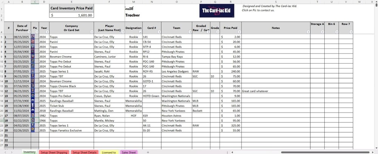Select 'Click on Pic to contact us' text

[x=258, y=10]
